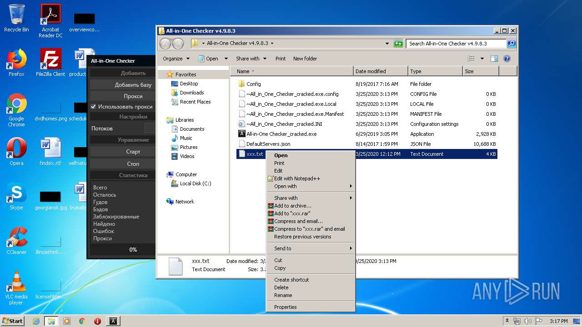Click Windows Media Player taskbar icon
The image size is (582, 327).
(67, 321)
